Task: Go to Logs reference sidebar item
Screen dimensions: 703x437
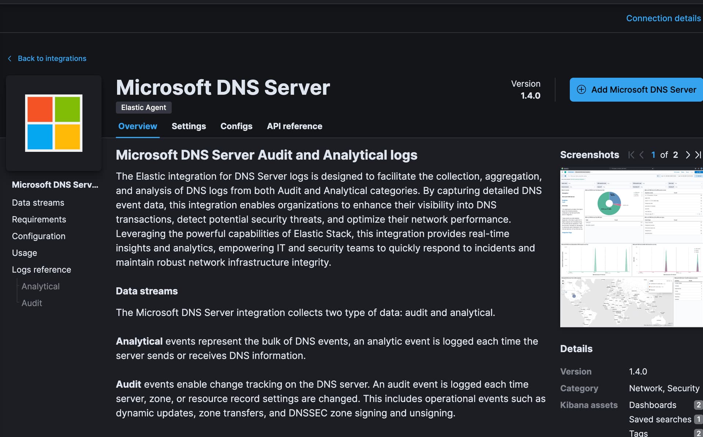Action: point(41,270)
